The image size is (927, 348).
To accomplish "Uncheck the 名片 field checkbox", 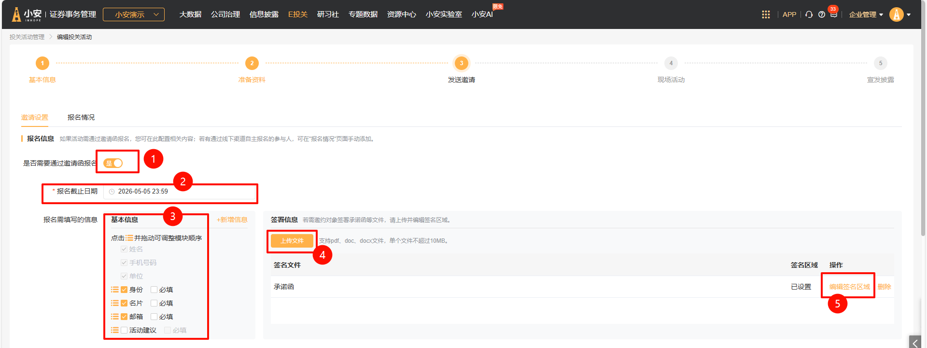I will [124, 303].
